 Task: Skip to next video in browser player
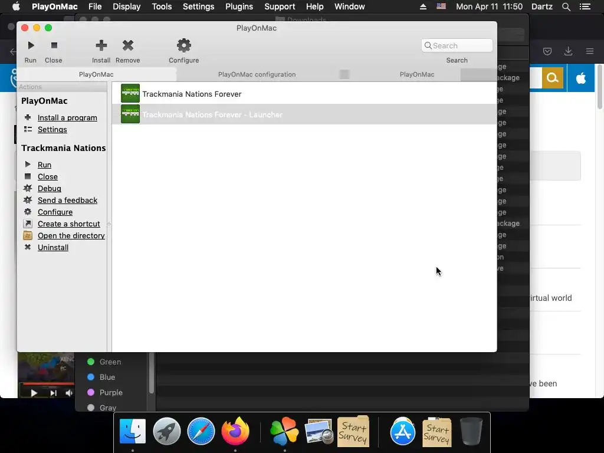[x=53, y=393]
